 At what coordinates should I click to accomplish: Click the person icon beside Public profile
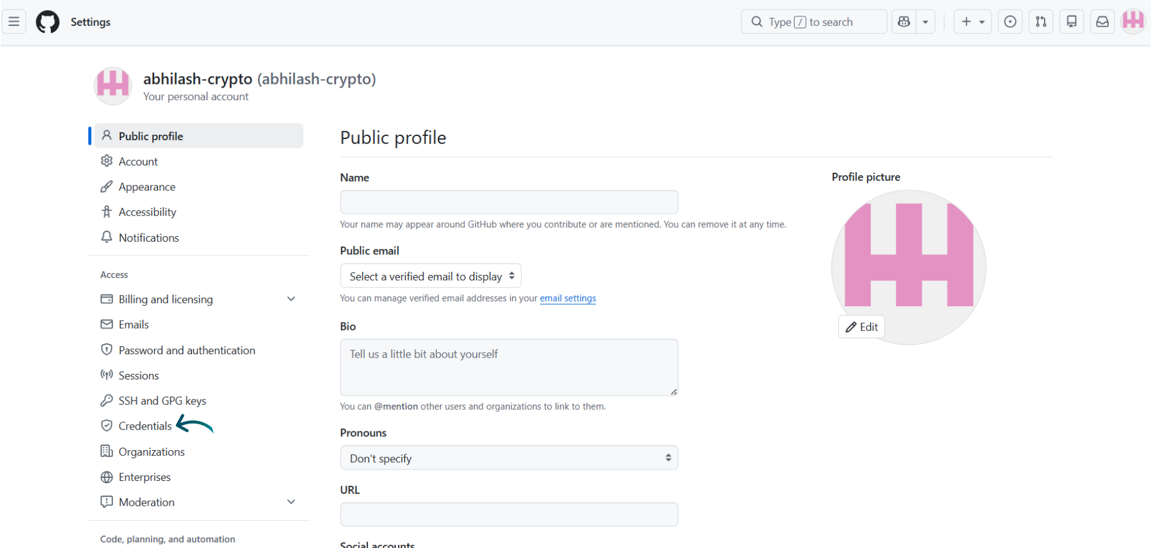coord(107,135)
